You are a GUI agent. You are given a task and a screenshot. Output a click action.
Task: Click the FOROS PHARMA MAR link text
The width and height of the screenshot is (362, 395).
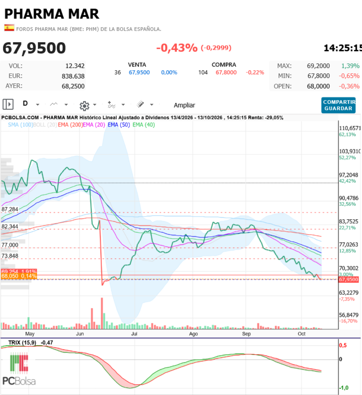89,29
